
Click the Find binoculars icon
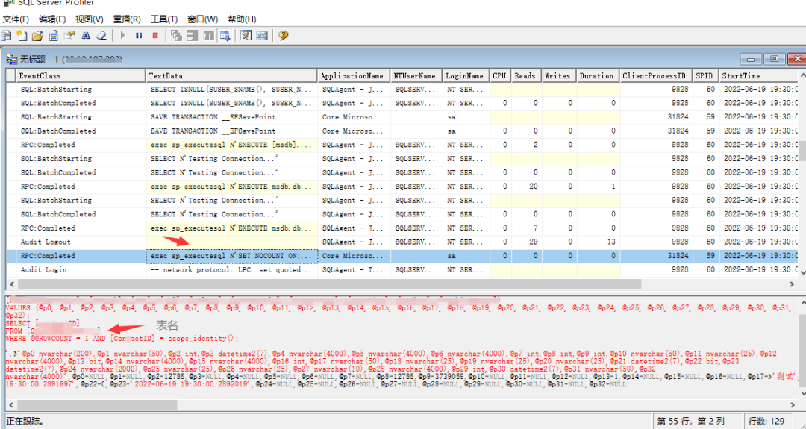(x=86, y=36)
